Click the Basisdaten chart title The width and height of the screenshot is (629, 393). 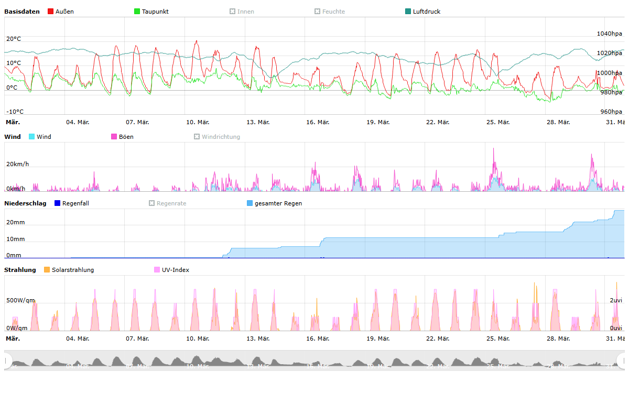pyautogui.click(x=22, y=12)
